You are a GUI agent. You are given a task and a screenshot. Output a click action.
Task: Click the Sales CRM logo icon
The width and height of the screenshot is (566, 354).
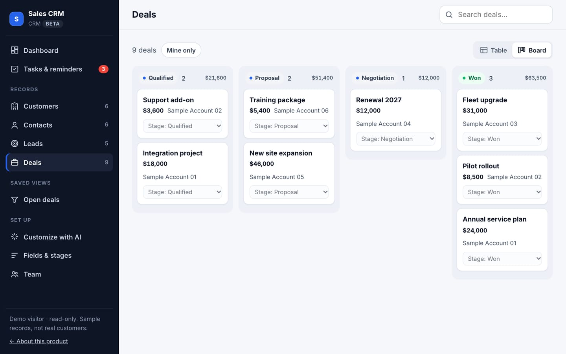(x=17, y=18)
